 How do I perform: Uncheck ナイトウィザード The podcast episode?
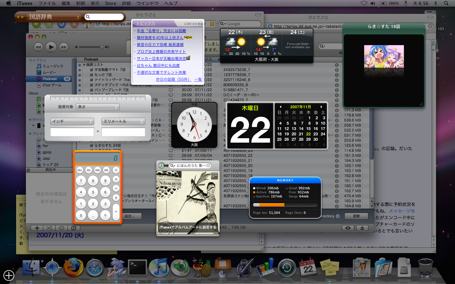pos(91,80)
